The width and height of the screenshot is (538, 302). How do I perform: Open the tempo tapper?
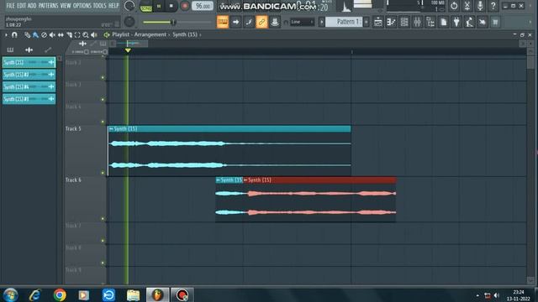tap(469, 22)
